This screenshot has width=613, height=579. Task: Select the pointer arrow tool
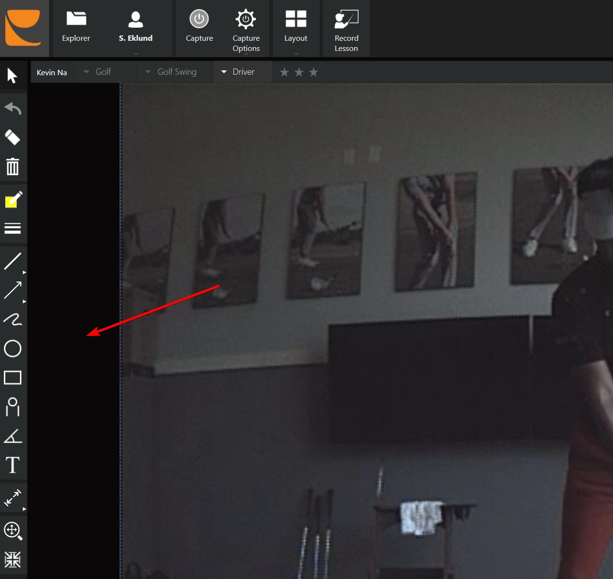pos(13,76)
